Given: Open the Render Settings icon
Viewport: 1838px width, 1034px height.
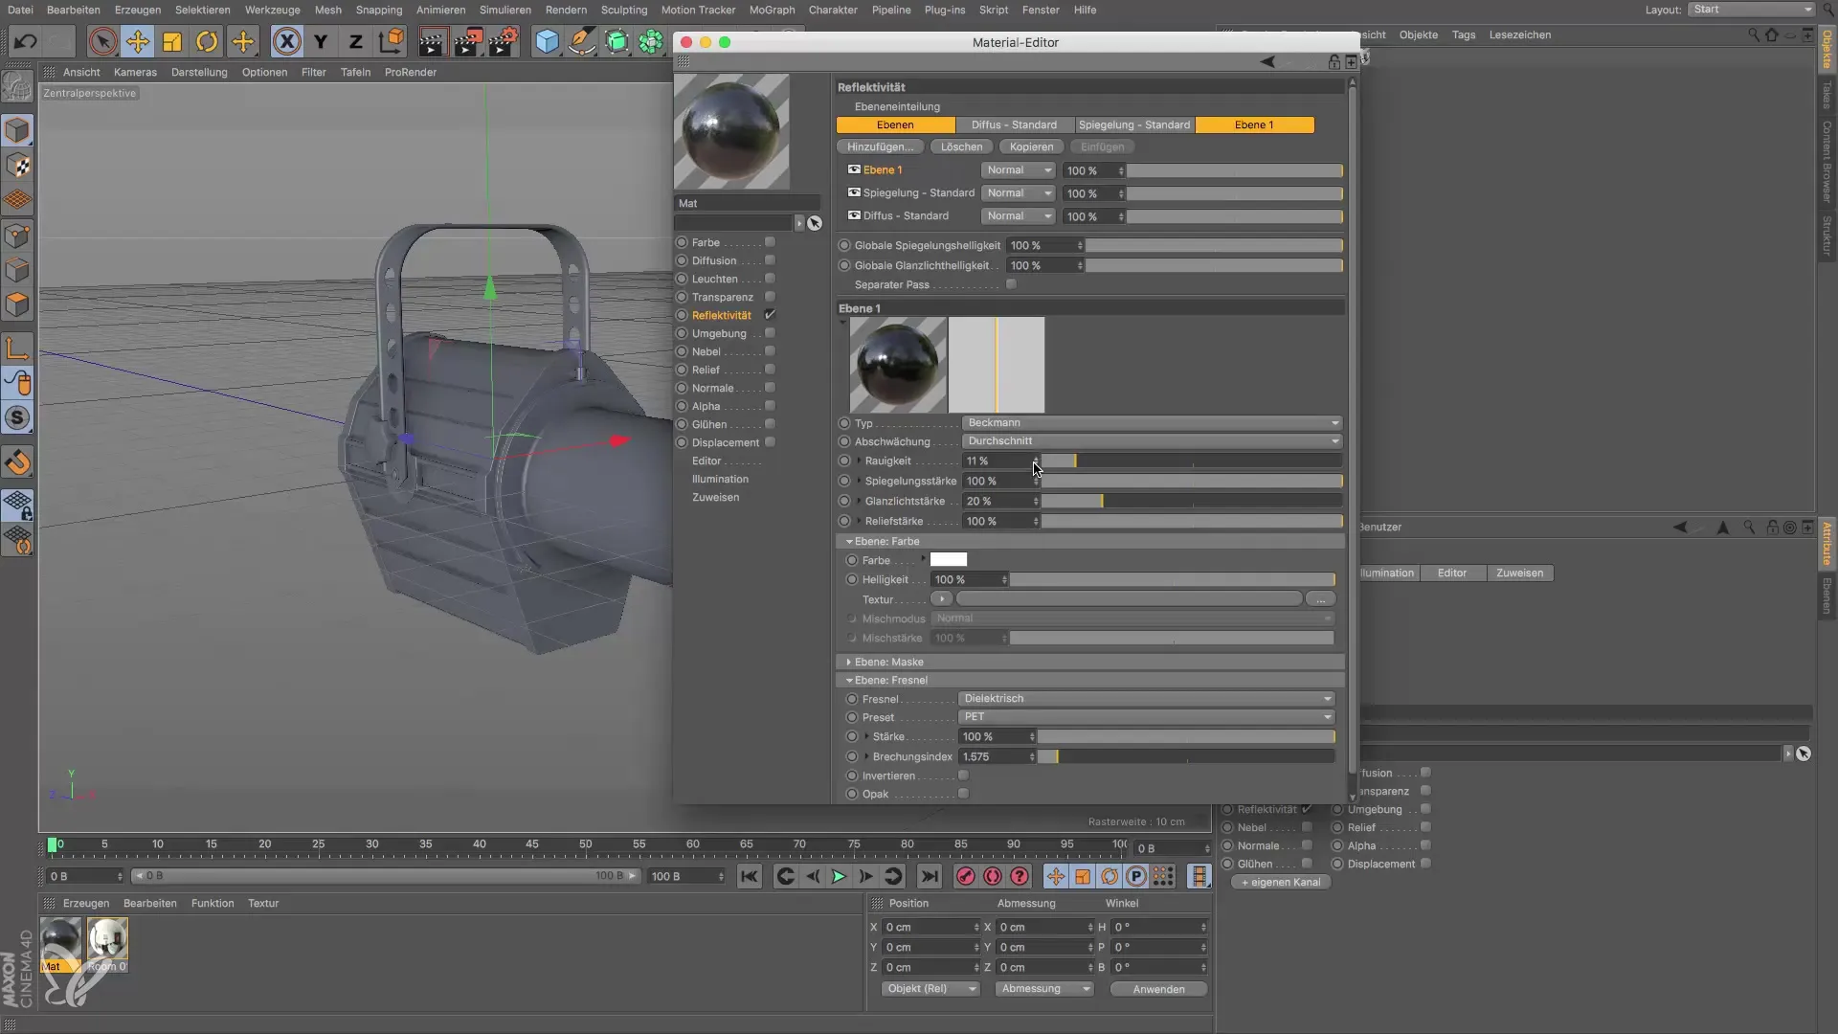Looking at the screenshot, I should point(502,41).
